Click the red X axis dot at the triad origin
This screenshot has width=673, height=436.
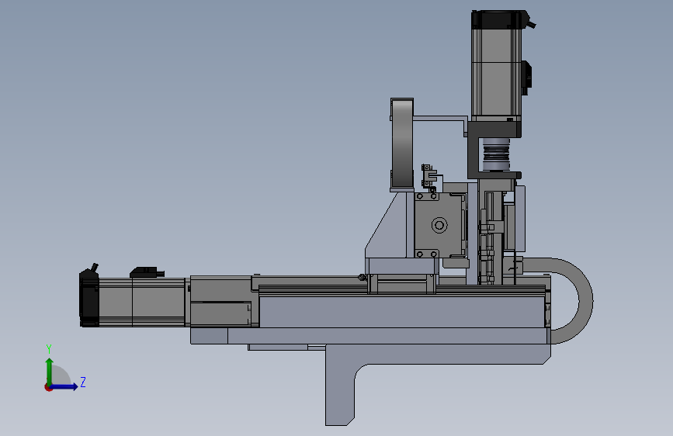tap(48, 387)
